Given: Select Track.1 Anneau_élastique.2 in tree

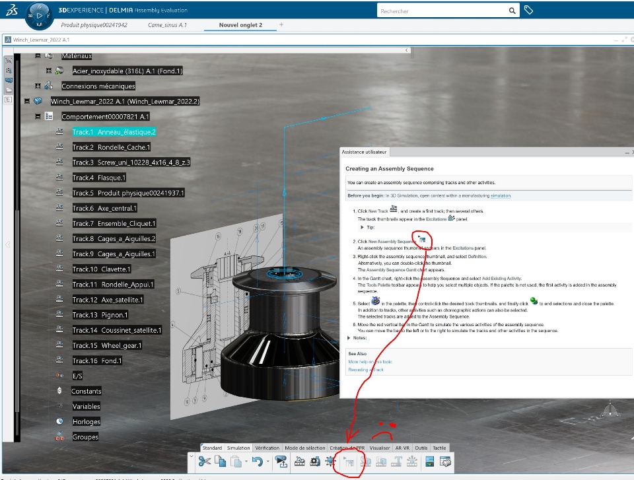Looking at the screenshot, I should 114,132.
